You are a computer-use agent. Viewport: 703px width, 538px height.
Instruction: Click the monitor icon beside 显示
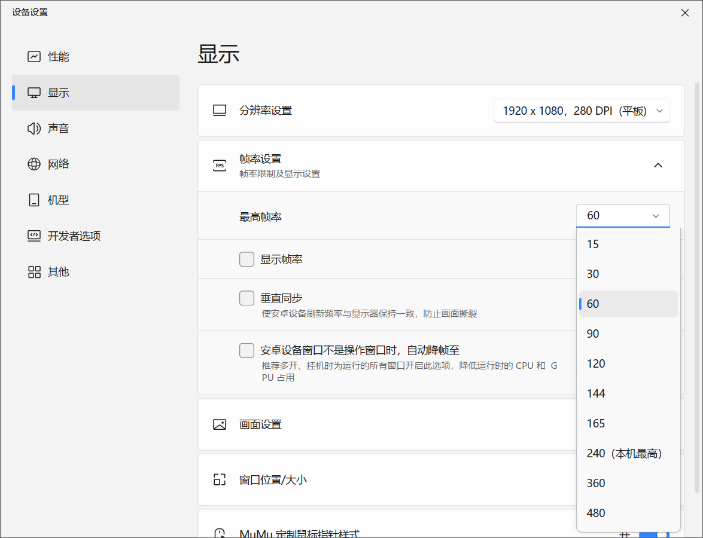click(34, 92)
